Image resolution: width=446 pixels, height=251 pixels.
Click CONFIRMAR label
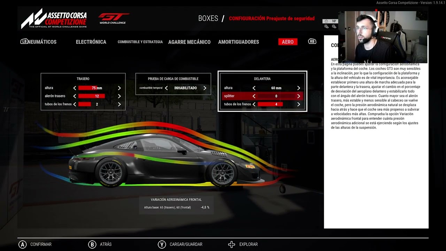click(x=41, y=244)
